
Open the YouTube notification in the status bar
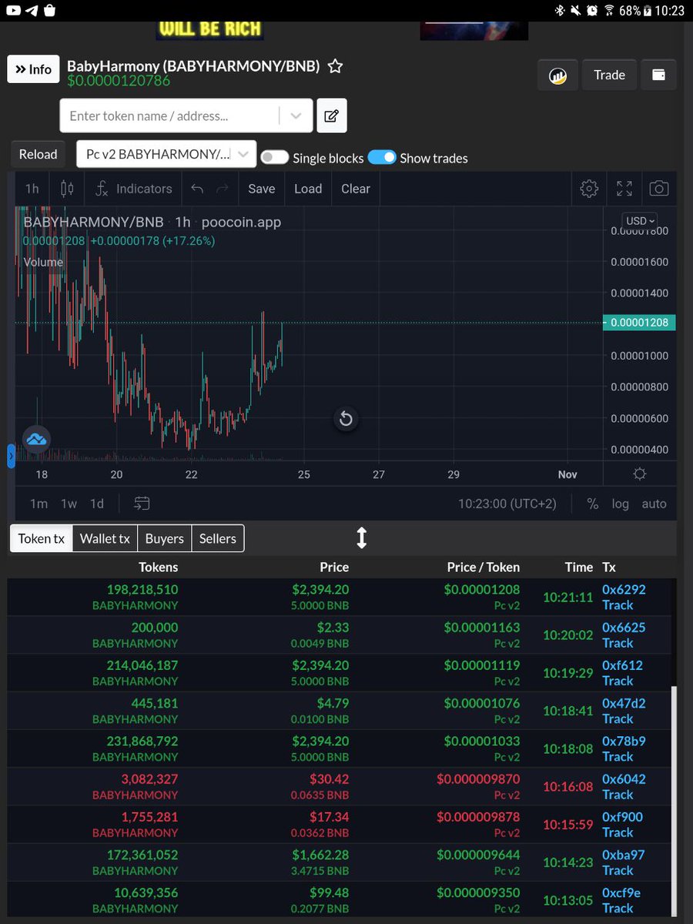tap(12, 10)
